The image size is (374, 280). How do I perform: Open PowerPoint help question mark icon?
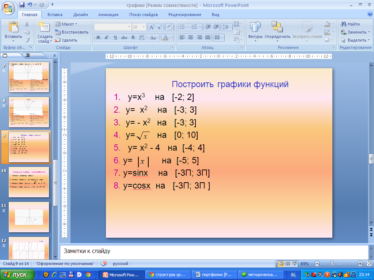[370, 14]
